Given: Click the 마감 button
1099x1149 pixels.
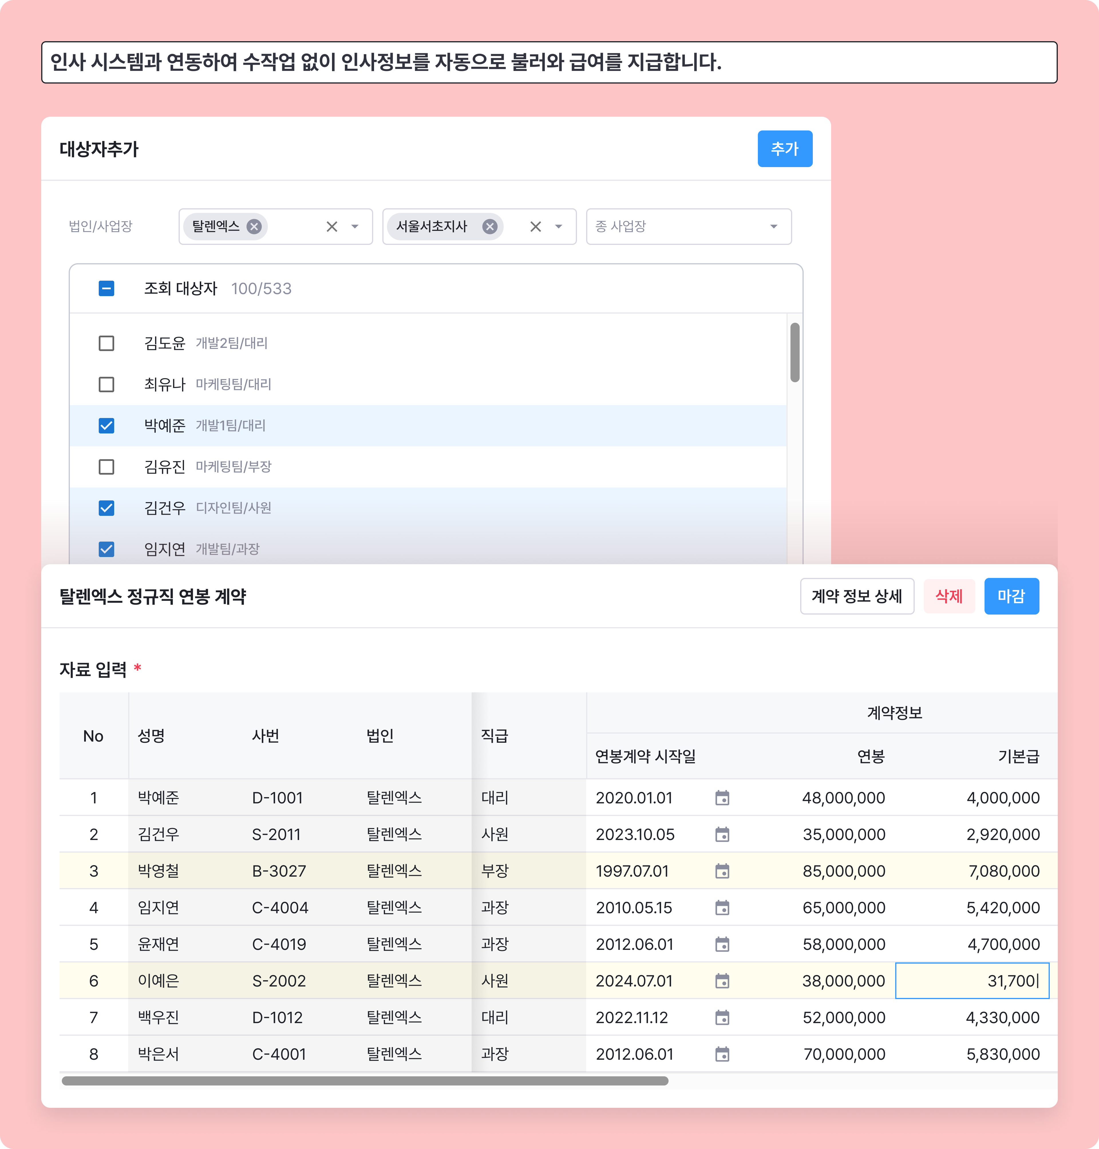Looking at the screenshot, I should pyautogui.click(x=1011, y=596).
